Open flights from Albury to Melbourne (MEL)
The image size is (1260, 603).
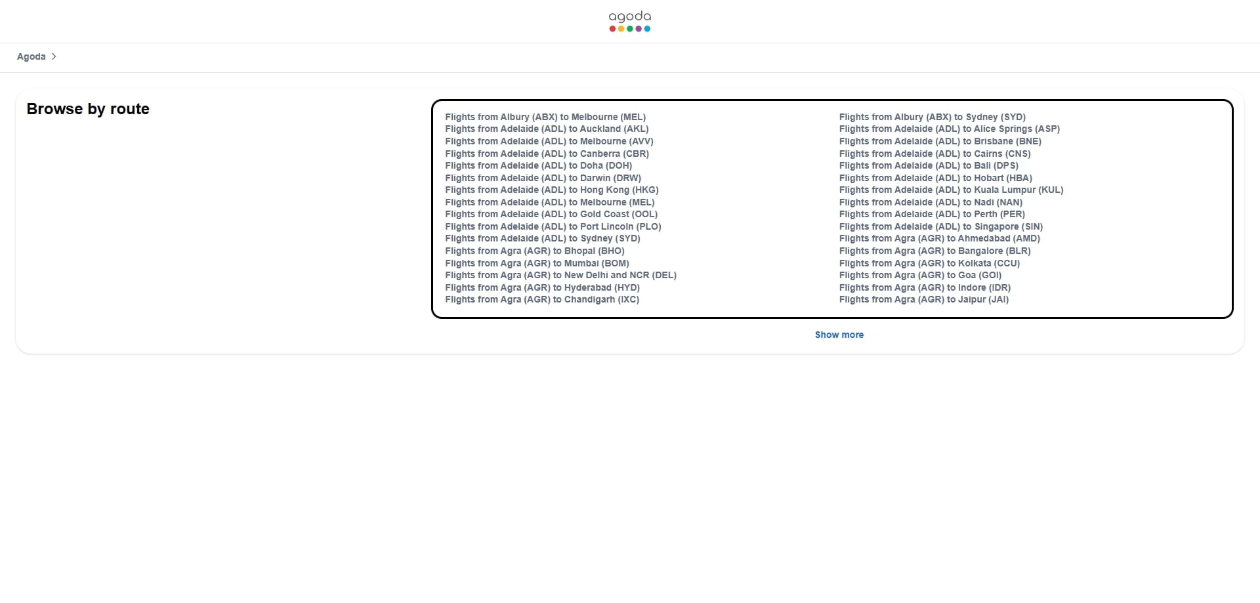point(545,117)
